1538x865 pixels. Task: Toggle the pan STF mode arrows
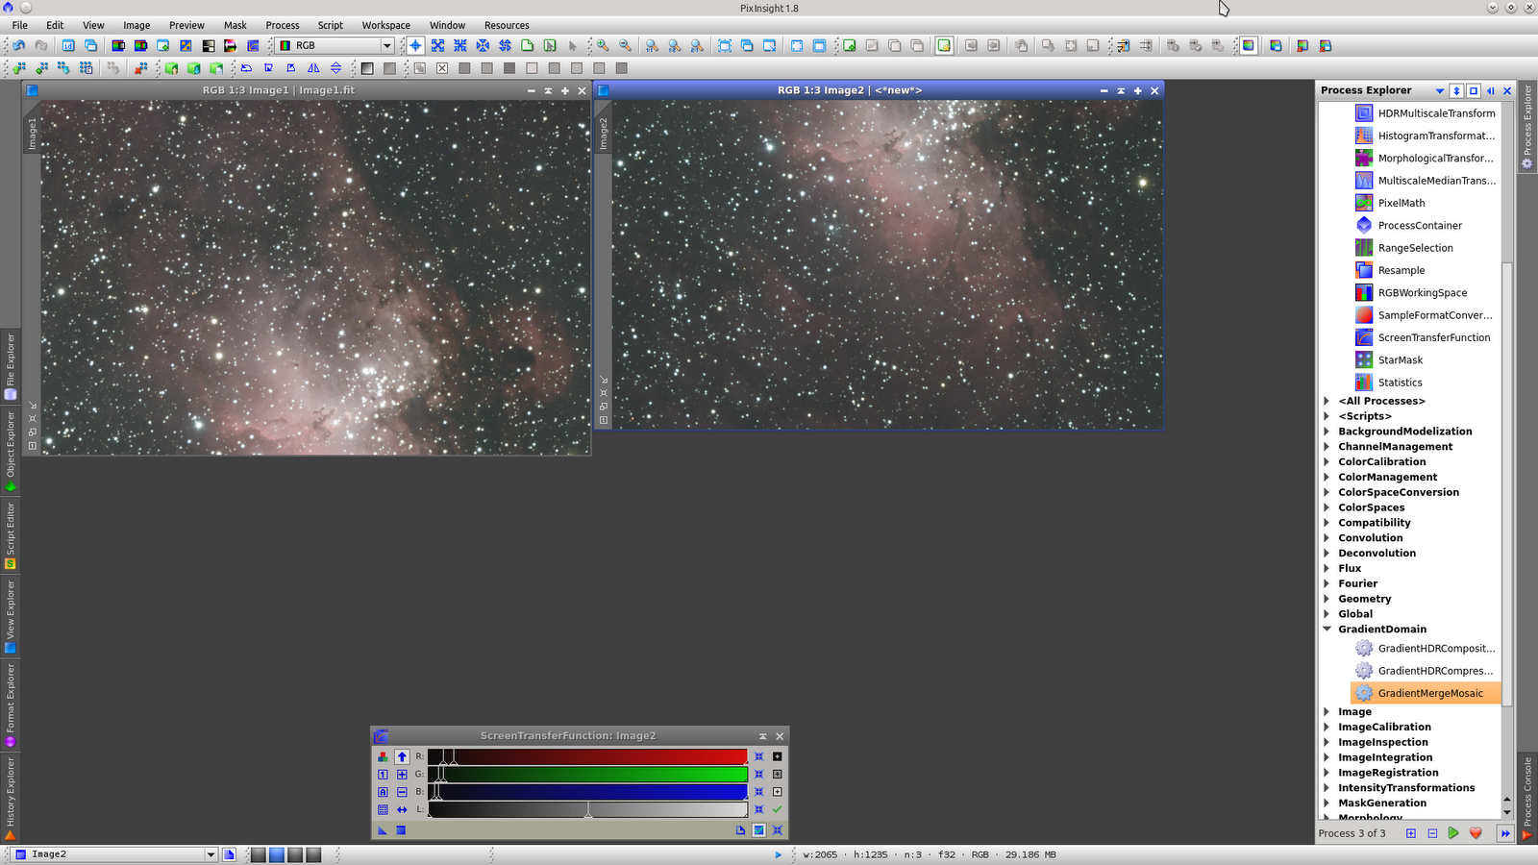pyautogui.click(x=402, y=809)
